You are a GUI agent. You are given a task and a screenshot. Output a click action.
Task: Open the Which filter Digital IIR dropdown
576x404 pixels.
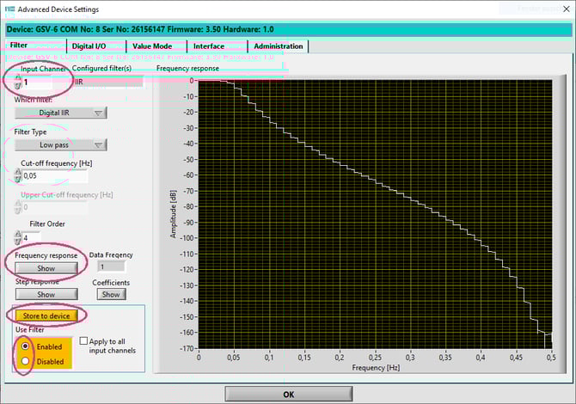[60, 113]
